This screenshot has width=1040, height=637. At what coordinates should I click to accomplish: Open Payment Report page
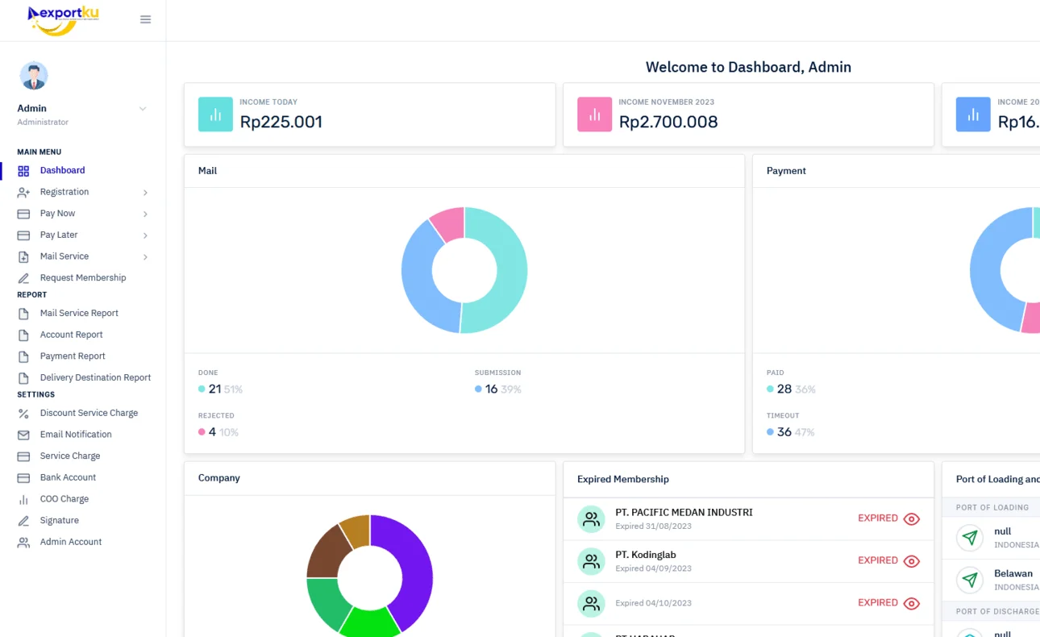pos(73,356)
